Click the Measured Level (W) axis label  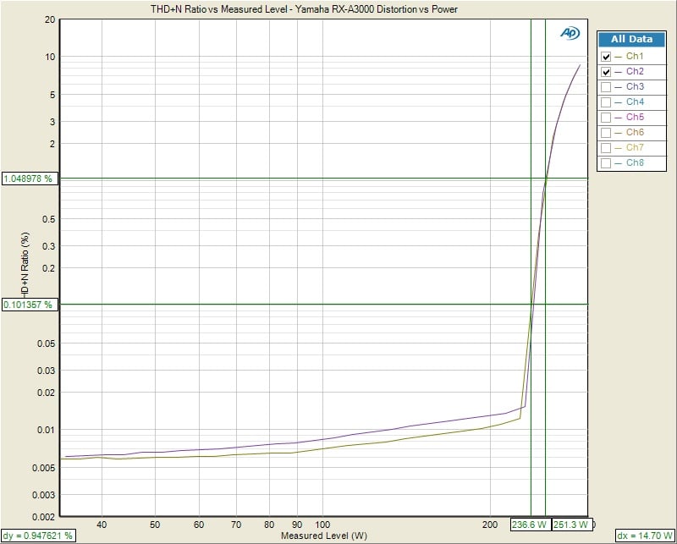(324, 536)
